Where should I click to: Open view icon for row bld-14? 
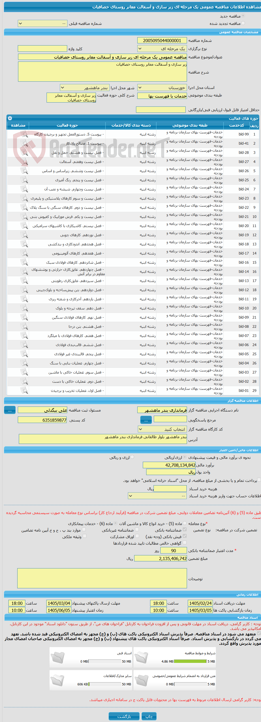pos(24,271)
